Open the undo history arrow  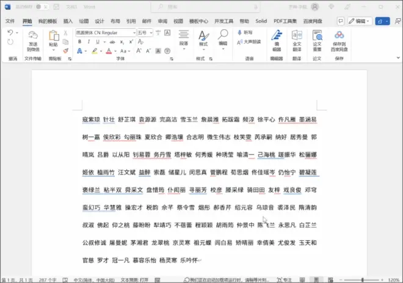pyautogui.click(x=17, y=32)
